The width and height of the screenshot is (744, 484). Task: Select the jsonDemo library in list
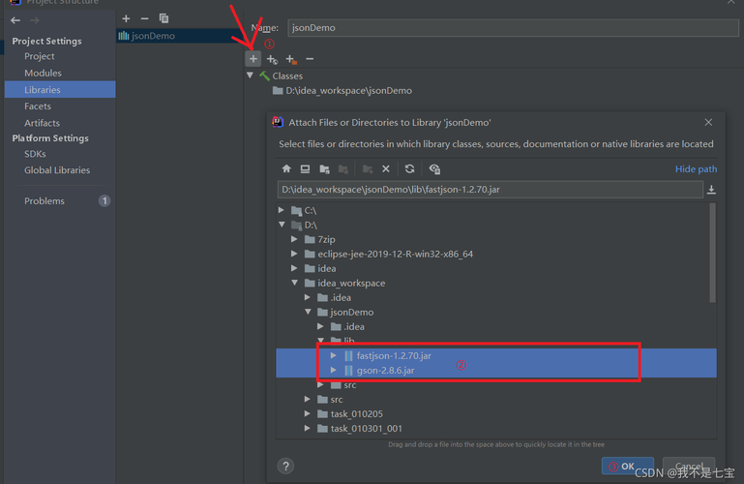[179, 36]
